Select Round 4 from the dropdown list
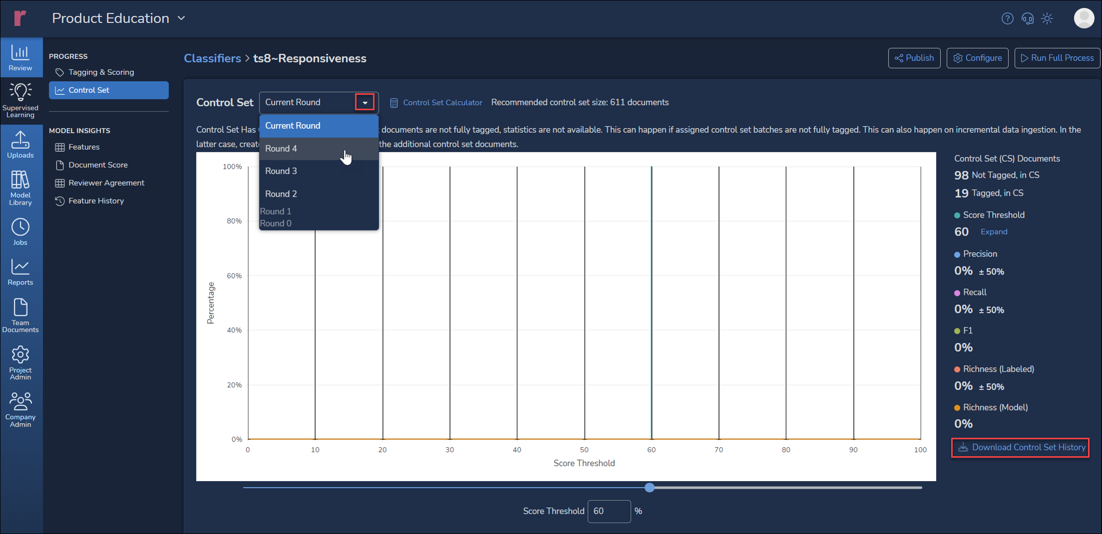 [281, 149]
